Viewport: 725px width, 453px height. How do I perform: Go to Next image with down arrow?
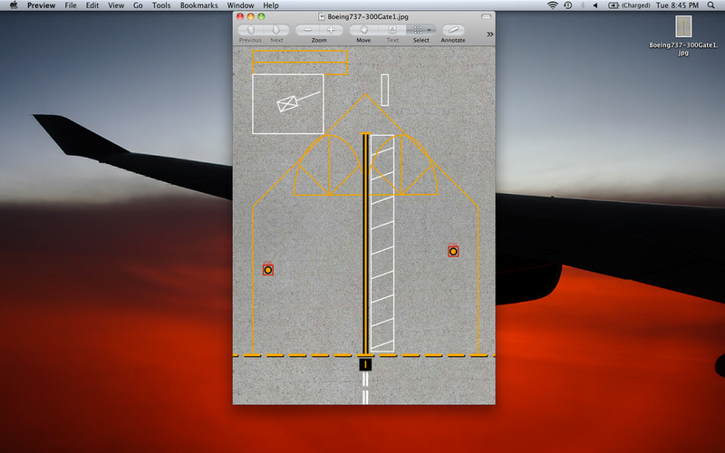tap(276, 30)
